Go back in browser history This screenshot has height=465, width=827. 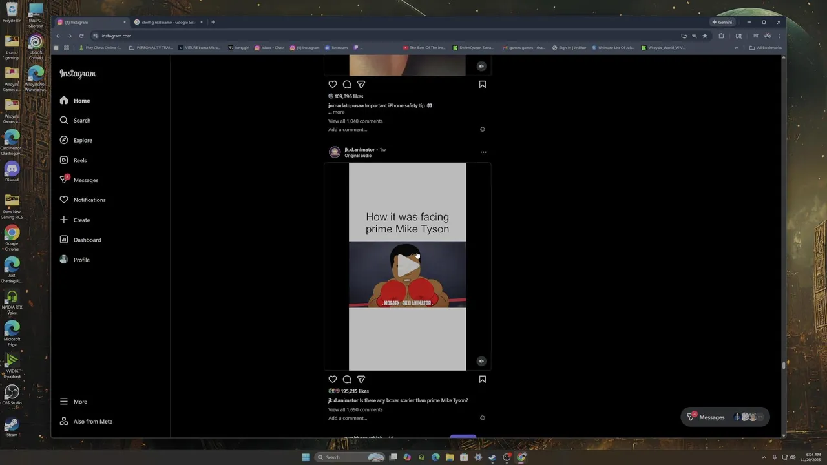point(58,36)
